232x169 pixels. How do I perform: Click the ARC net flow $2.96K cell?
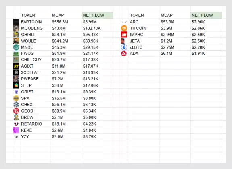206,22
